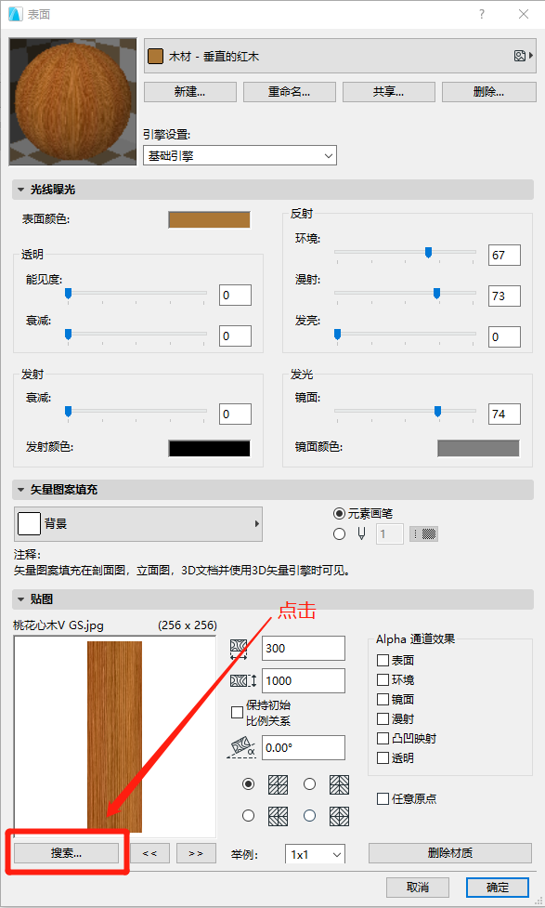Click the pen color pattern swatch icon
This screenshot has height=908, width=545.
tap(424, 533)
